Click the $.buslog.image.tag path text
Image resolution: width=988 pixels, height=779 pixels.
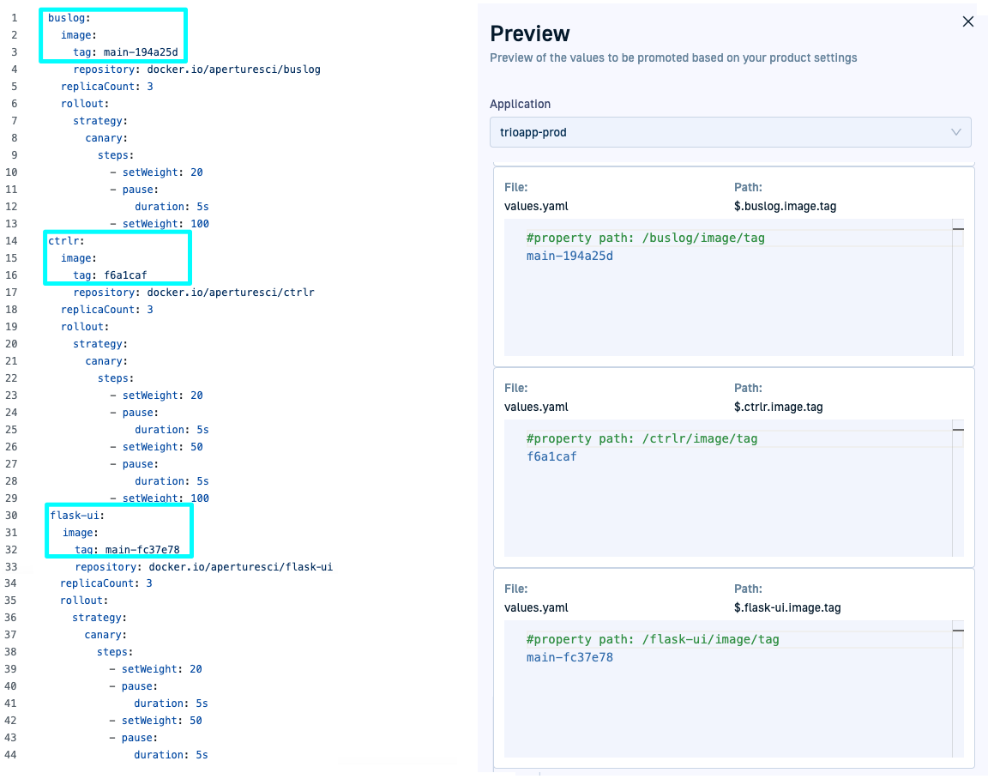[785, 206]
